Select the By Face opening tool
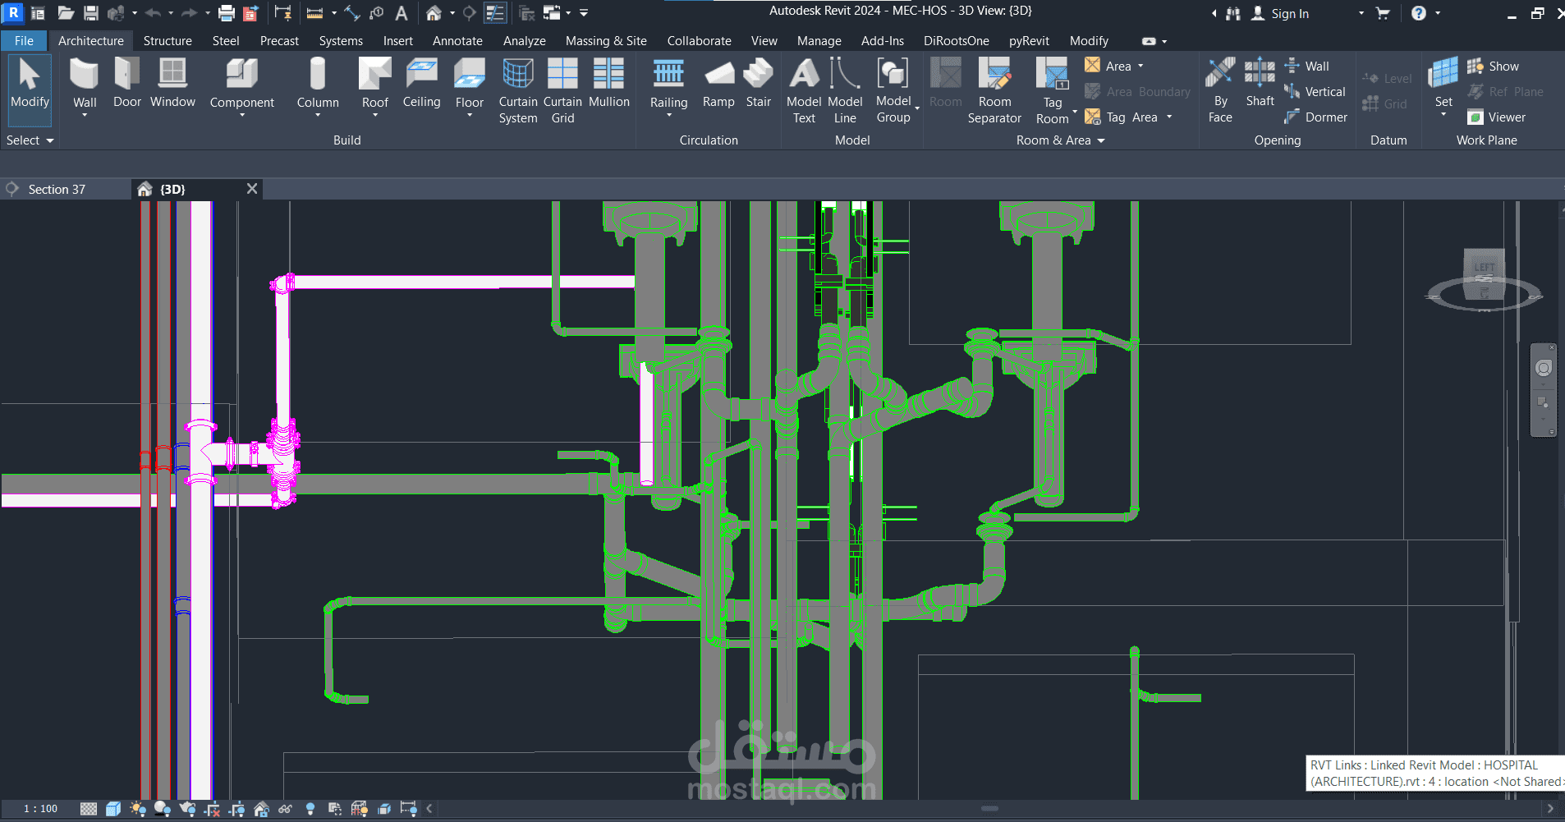Viewport: 1565px width, 822px height. tap(1220, 90)
